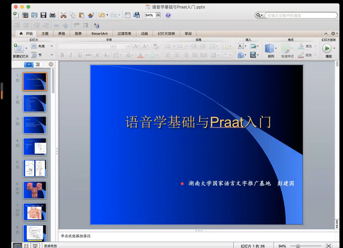
Task: Switch to the 表格 tab
Action: (x=61, y=34)
